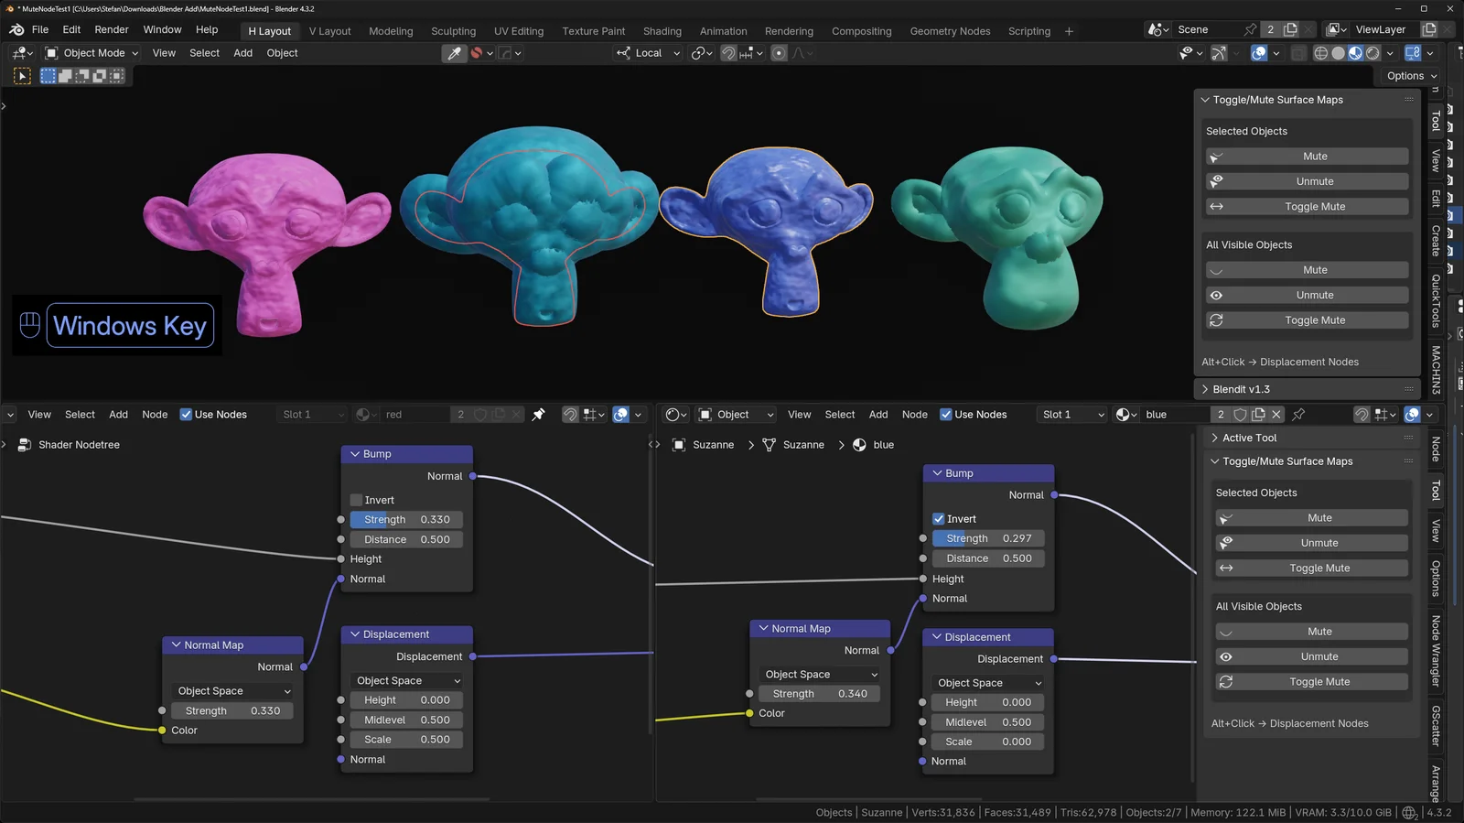Viewport: 1464px width, 823px height.
Task: Open the Window menu
Action: click(x=162, y=30)
